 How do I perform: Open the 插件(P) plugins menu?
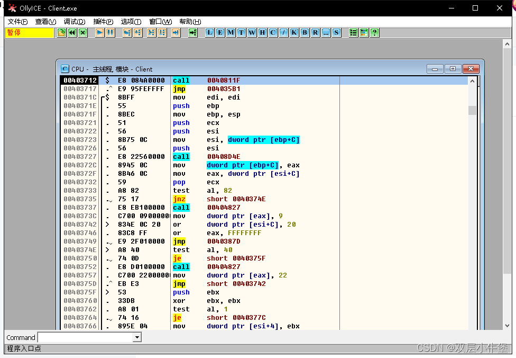pyautogui.click(x=103, y=22)
